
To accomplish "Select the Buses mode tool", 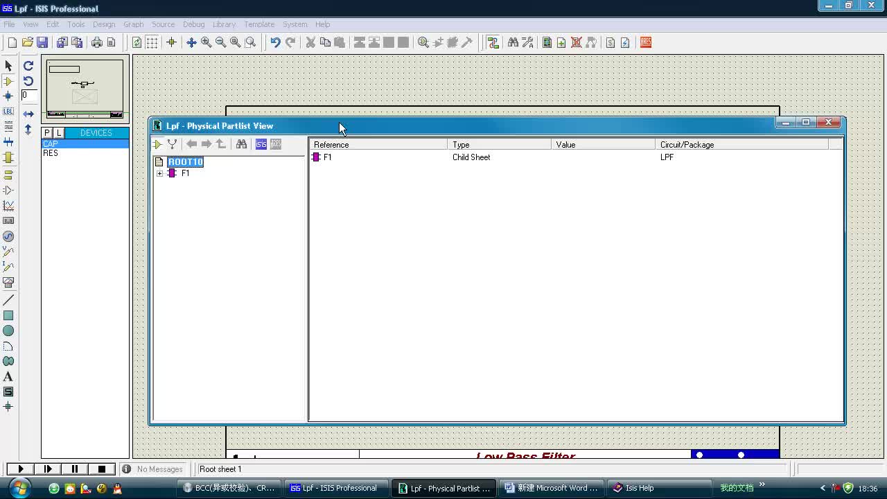I will coord(8,142).
